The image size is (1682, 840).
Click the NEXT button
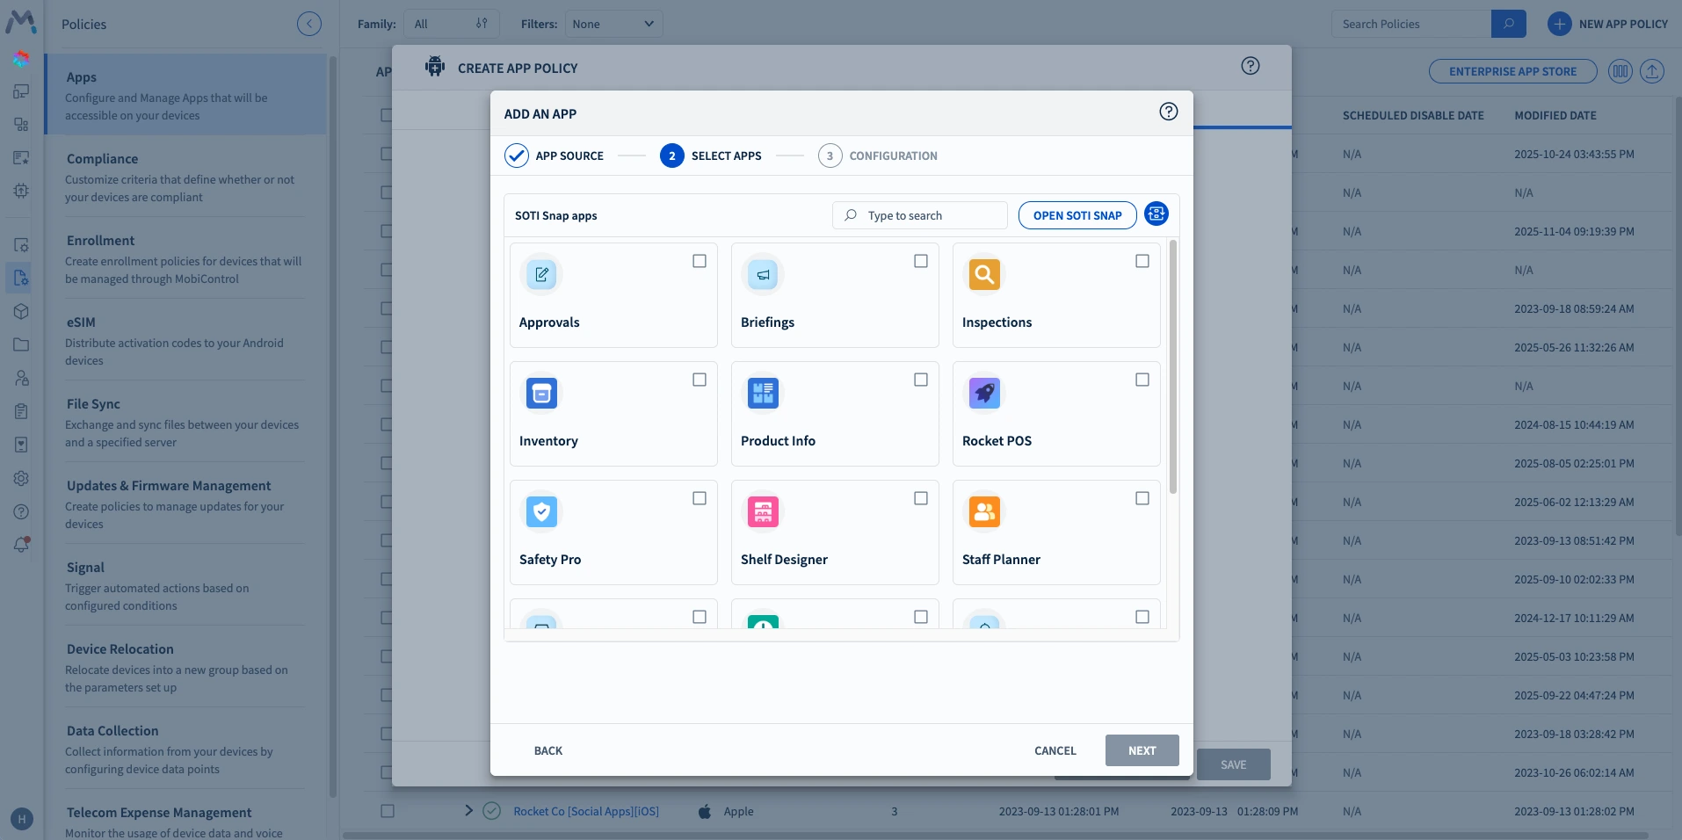tap(1142, 750)
